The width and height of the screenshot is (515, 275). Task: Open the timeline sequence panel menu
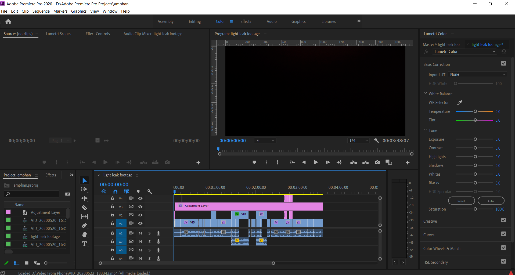pos(137,175)
